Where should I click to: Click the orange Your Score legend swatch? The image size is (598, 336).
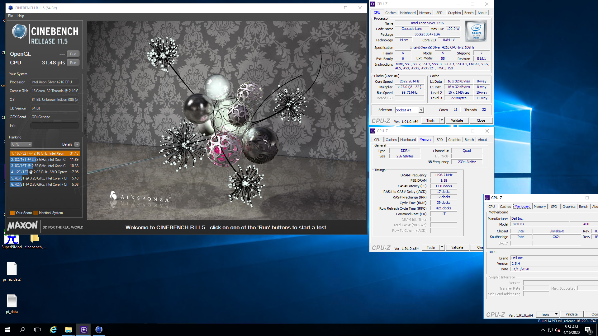(x=12, y=213)
